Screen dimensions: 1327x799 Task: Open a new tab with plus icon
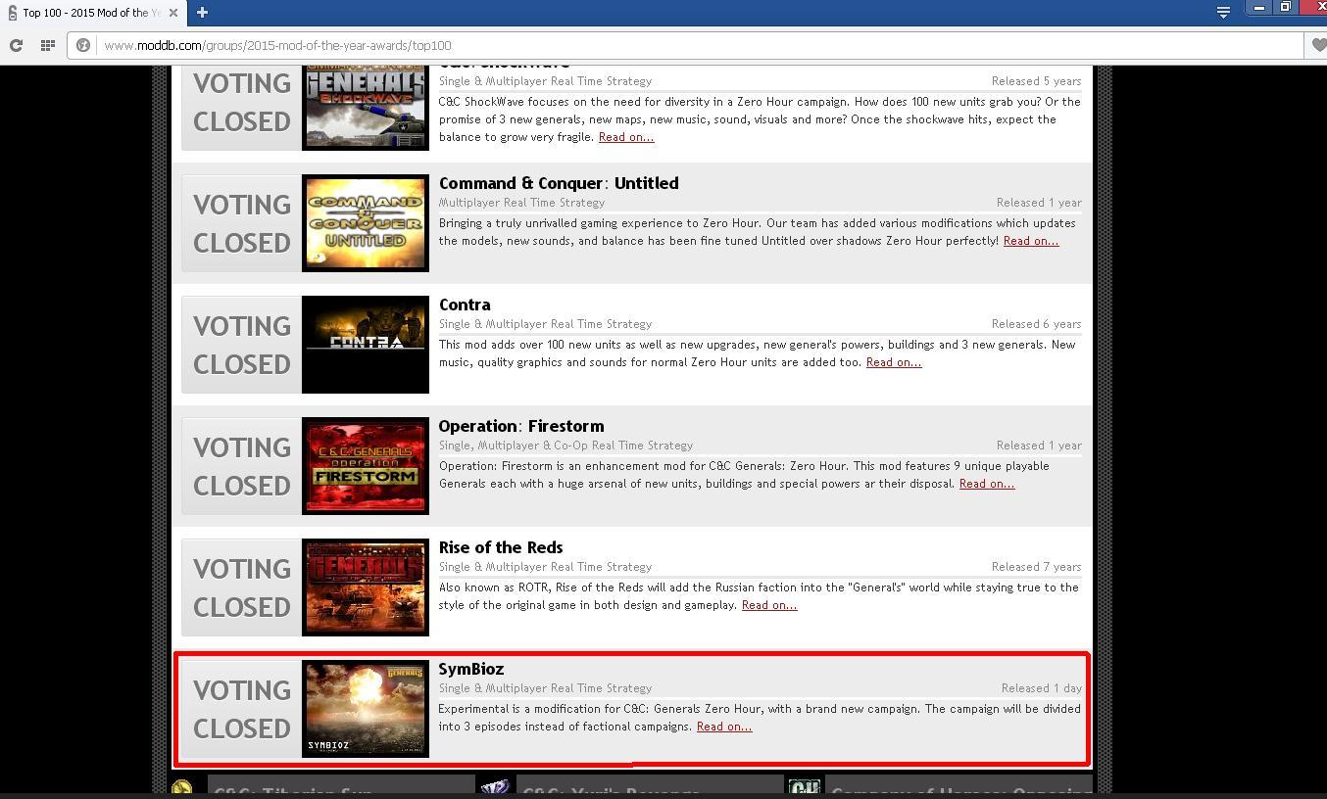pyautogui.click(x=202, y=12)
